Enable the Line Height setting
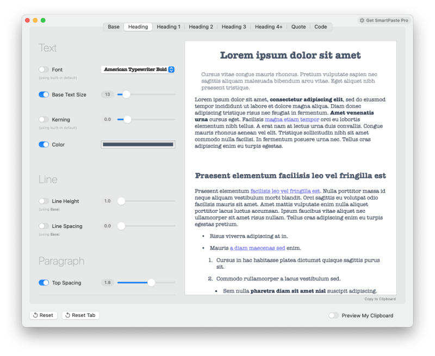 43,201
